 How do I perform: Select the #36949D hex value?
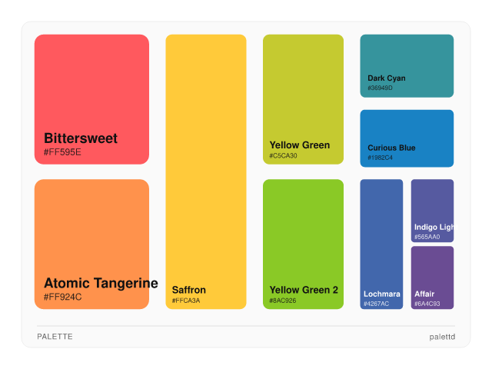click(x=380, y=88)
